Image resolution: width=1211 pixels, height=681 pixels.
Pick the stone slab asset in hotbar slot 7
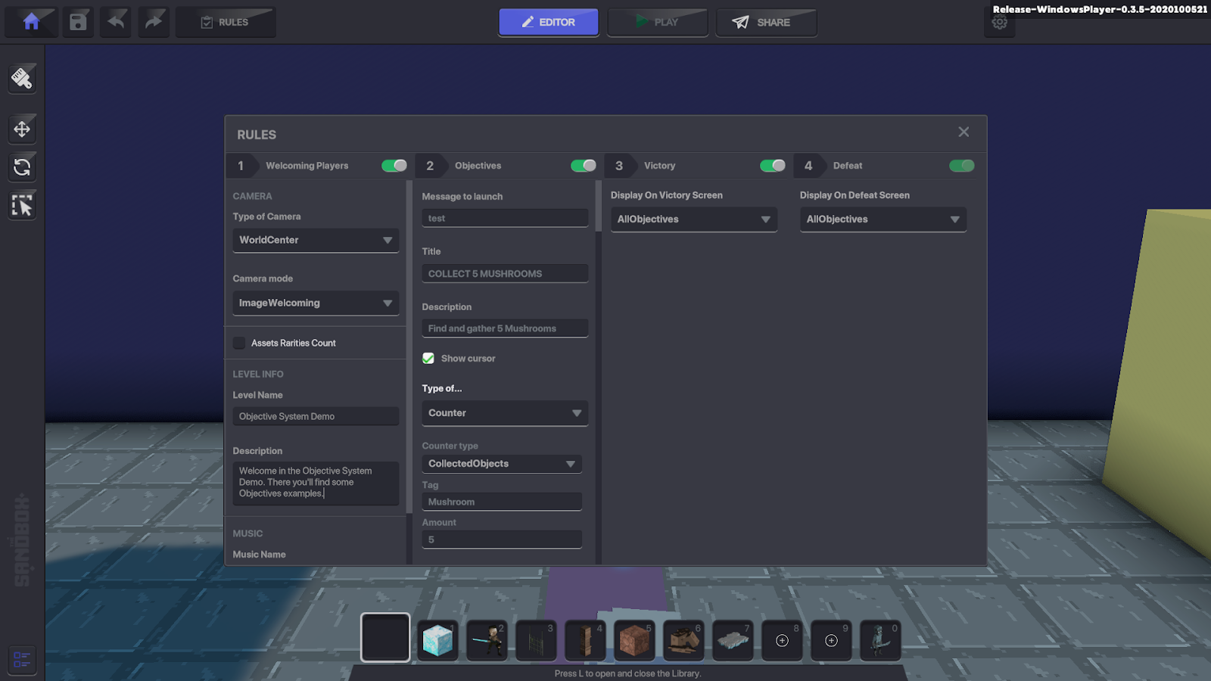[733, 640]
